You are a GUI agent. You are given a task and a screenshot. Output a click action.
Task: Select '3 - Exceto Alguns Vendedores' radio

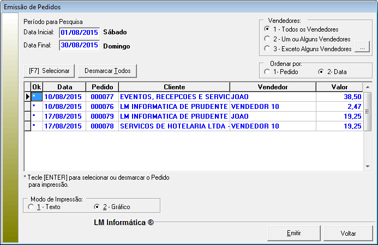(x=267, y=49)
